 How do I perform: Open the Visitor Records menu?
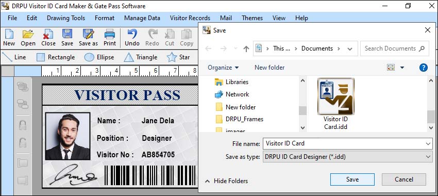190,18
